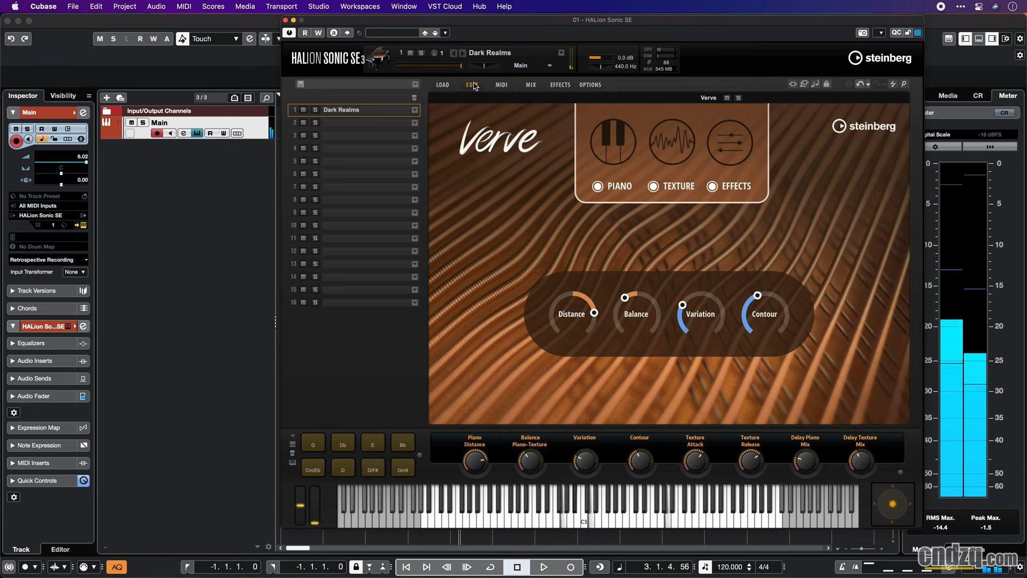Toggle plugin Read automation R button
The height and width of the screenshot is (578, 1027).
305,33
